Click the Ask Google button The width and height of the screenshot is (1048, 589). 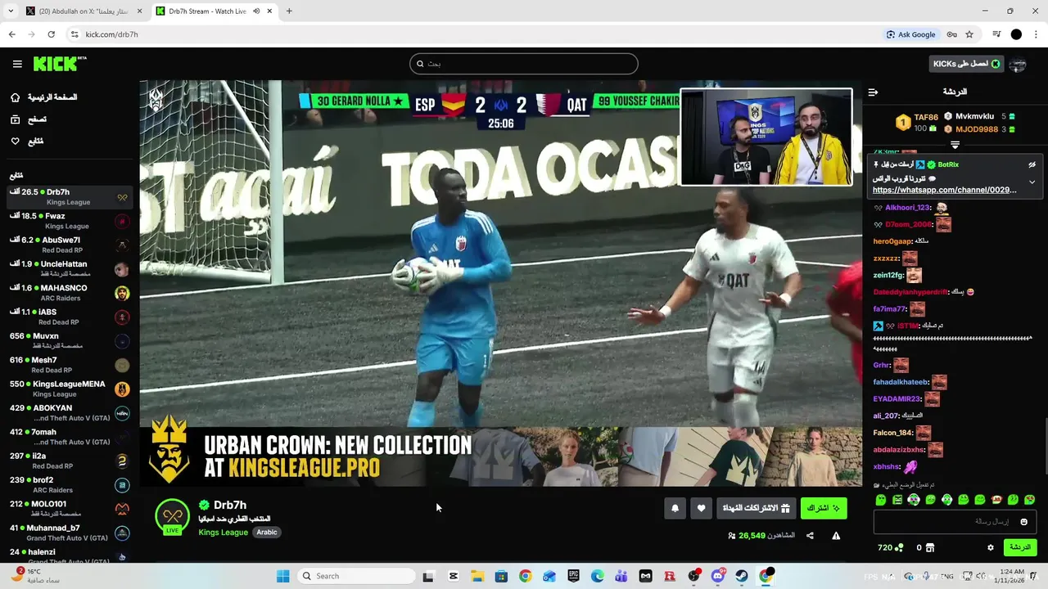pyautogui.click(x=910, y=34)
